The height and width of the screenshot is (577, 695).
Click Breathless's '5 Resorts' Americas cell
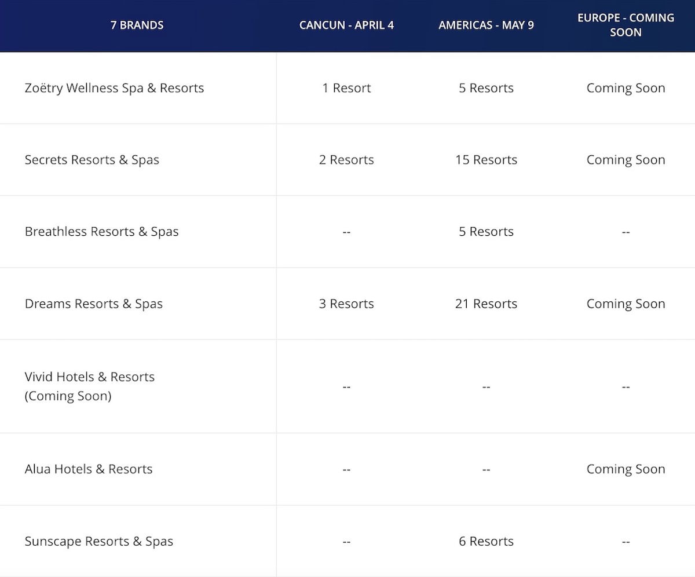pos(486,232)
